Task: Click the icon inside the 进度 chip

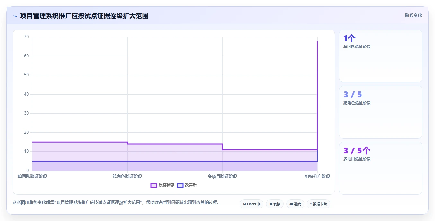Action: click(291, 204)
